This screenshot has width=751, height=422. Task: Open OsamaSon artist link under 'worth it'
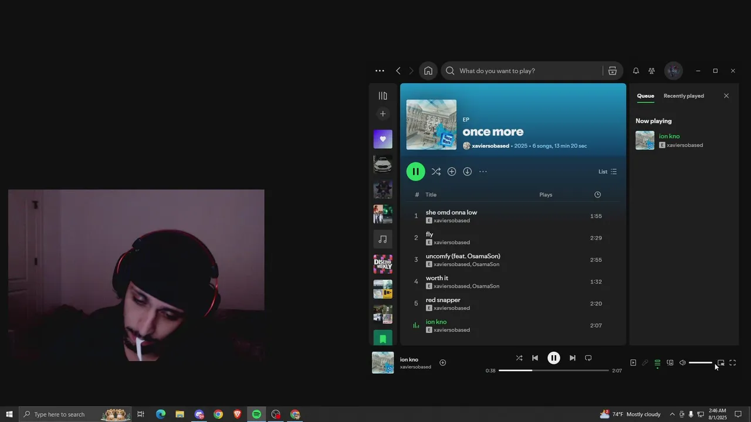486,287
